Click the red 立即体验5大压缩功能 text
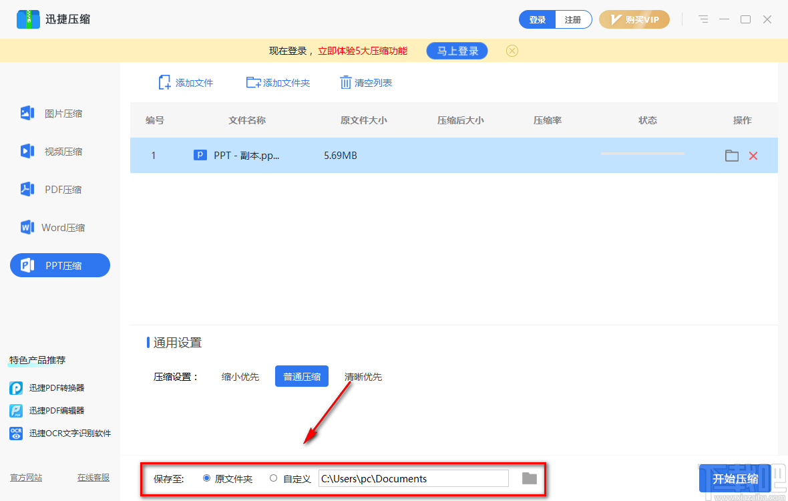 click(x=363, y=51)
